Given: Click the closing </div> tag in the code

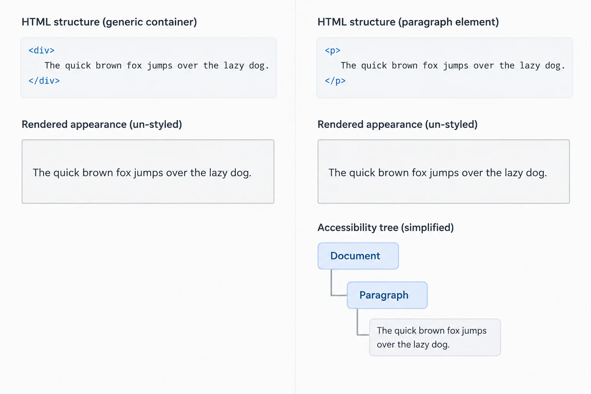Looking at the screenshot, I should click(x=44, y=81).
